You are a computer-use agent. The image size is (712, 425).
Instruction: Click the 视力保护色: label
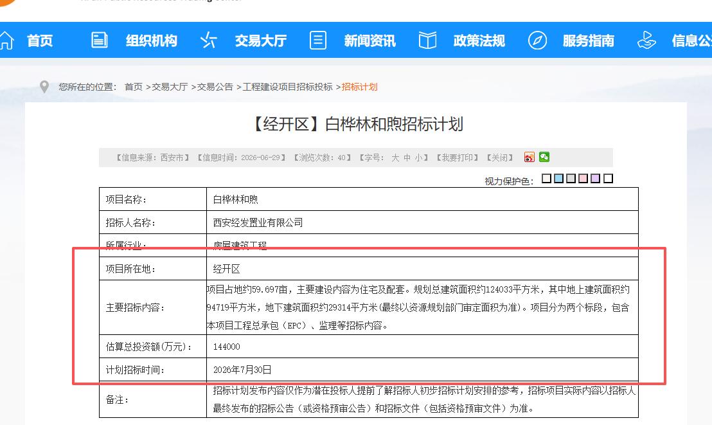point(509,181)
